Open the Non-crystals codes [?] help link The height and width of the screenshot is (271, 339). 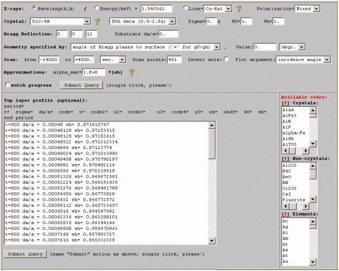tap(285, 158)
